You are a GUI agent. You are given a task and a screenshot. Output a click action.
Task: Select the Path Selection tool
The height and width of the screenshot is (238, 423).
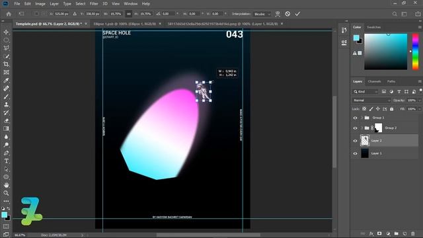coord(6,169)
